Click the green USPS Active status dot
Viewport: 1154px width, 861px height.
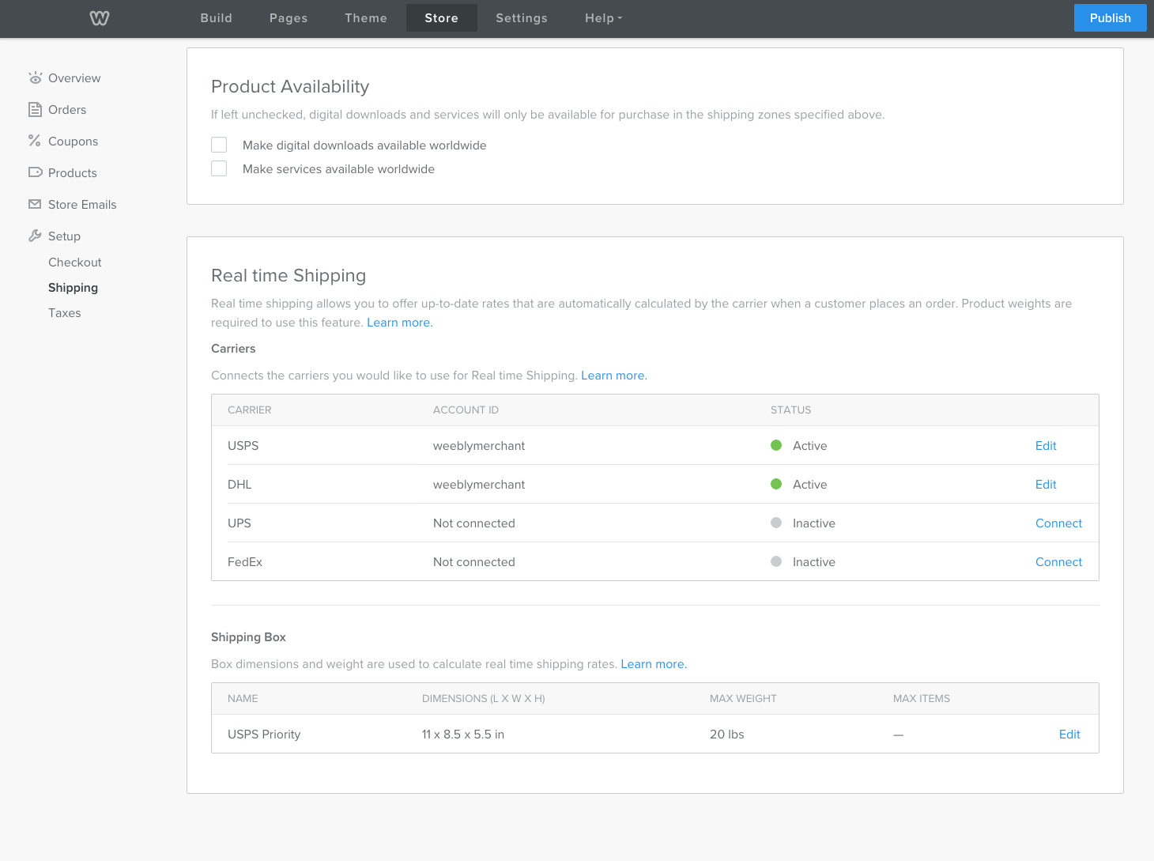click(x=776, y=445)
